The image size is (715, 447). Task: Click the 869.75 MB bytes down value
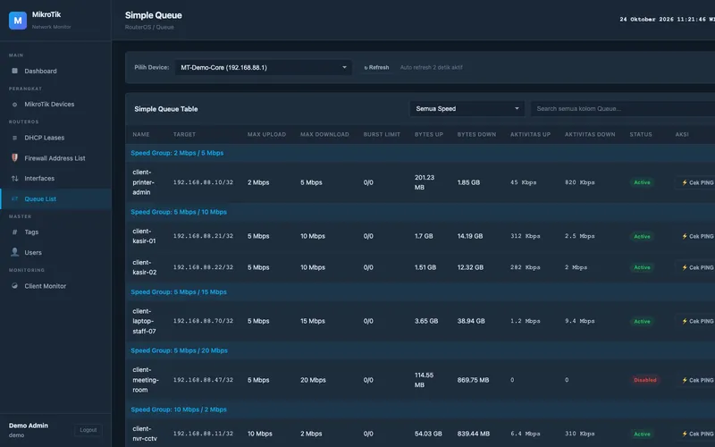[x=473, y=380]
